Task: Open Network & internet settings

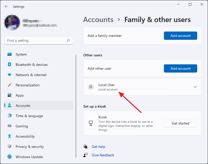Action: (x=31, y=75)
